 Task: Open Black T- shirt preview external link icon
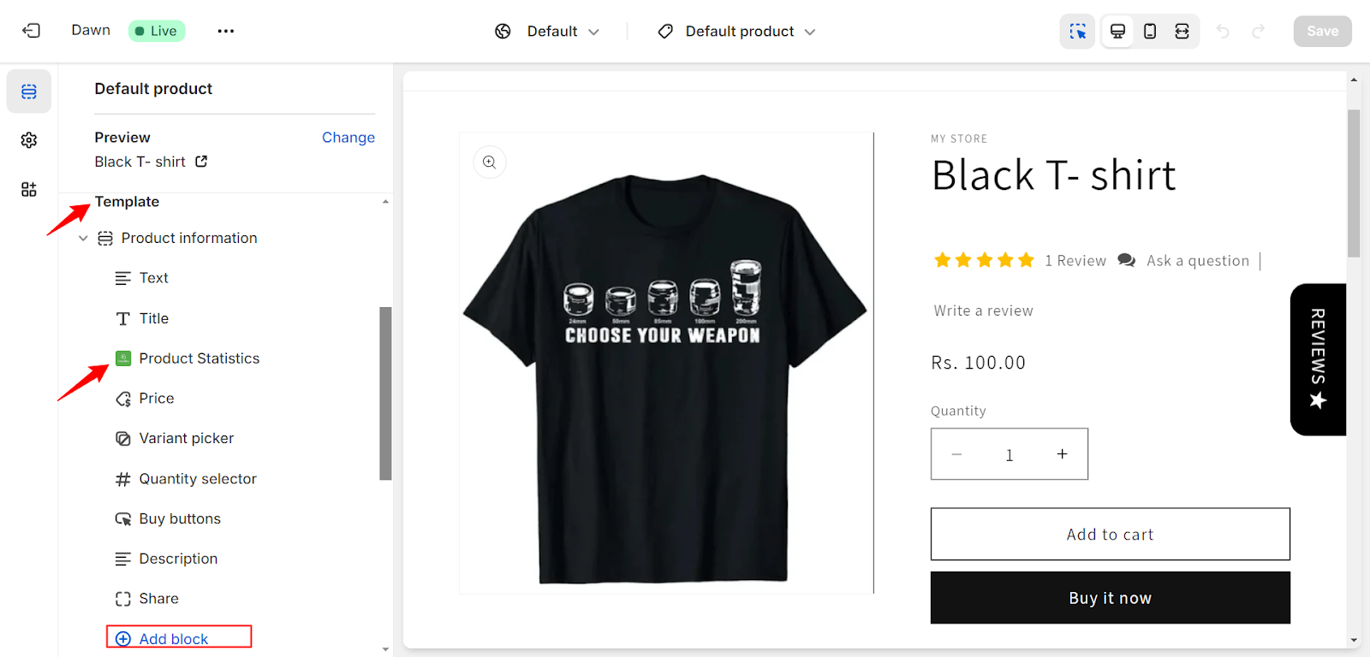201,161
